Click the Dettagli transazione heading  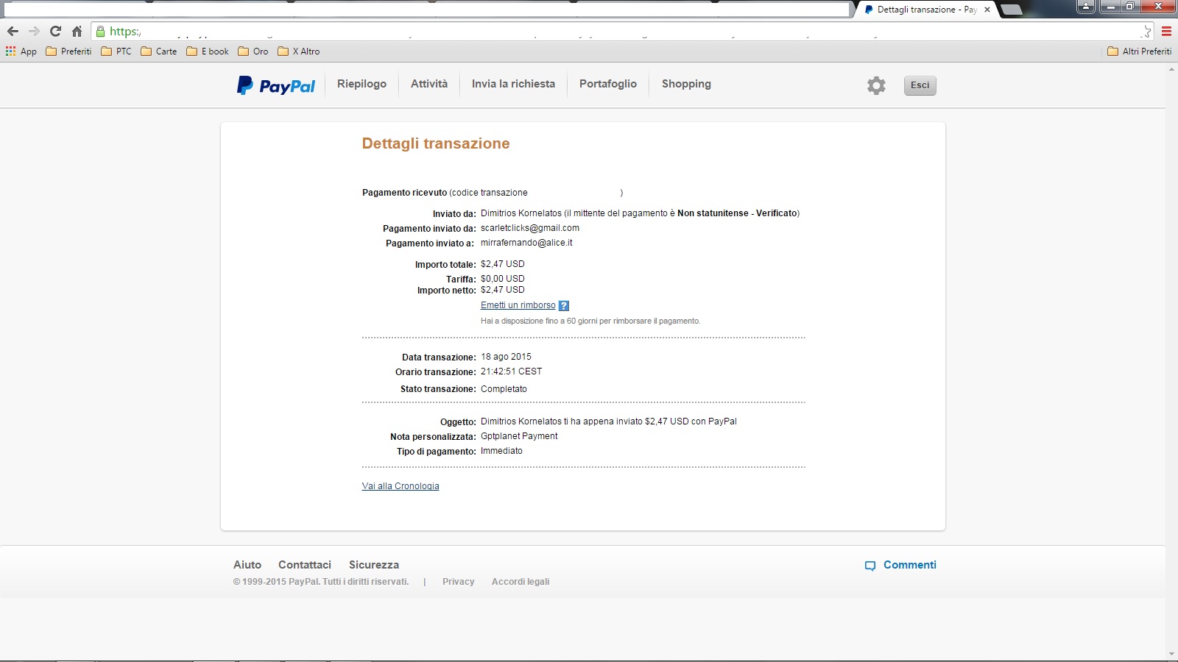(436, 143)
